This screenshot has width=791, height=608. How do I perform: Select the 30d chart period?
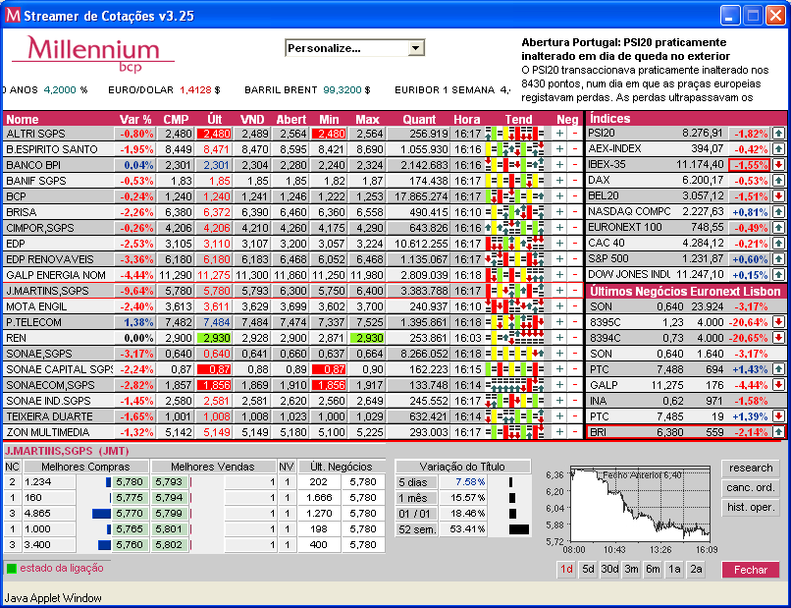point(609,569)
